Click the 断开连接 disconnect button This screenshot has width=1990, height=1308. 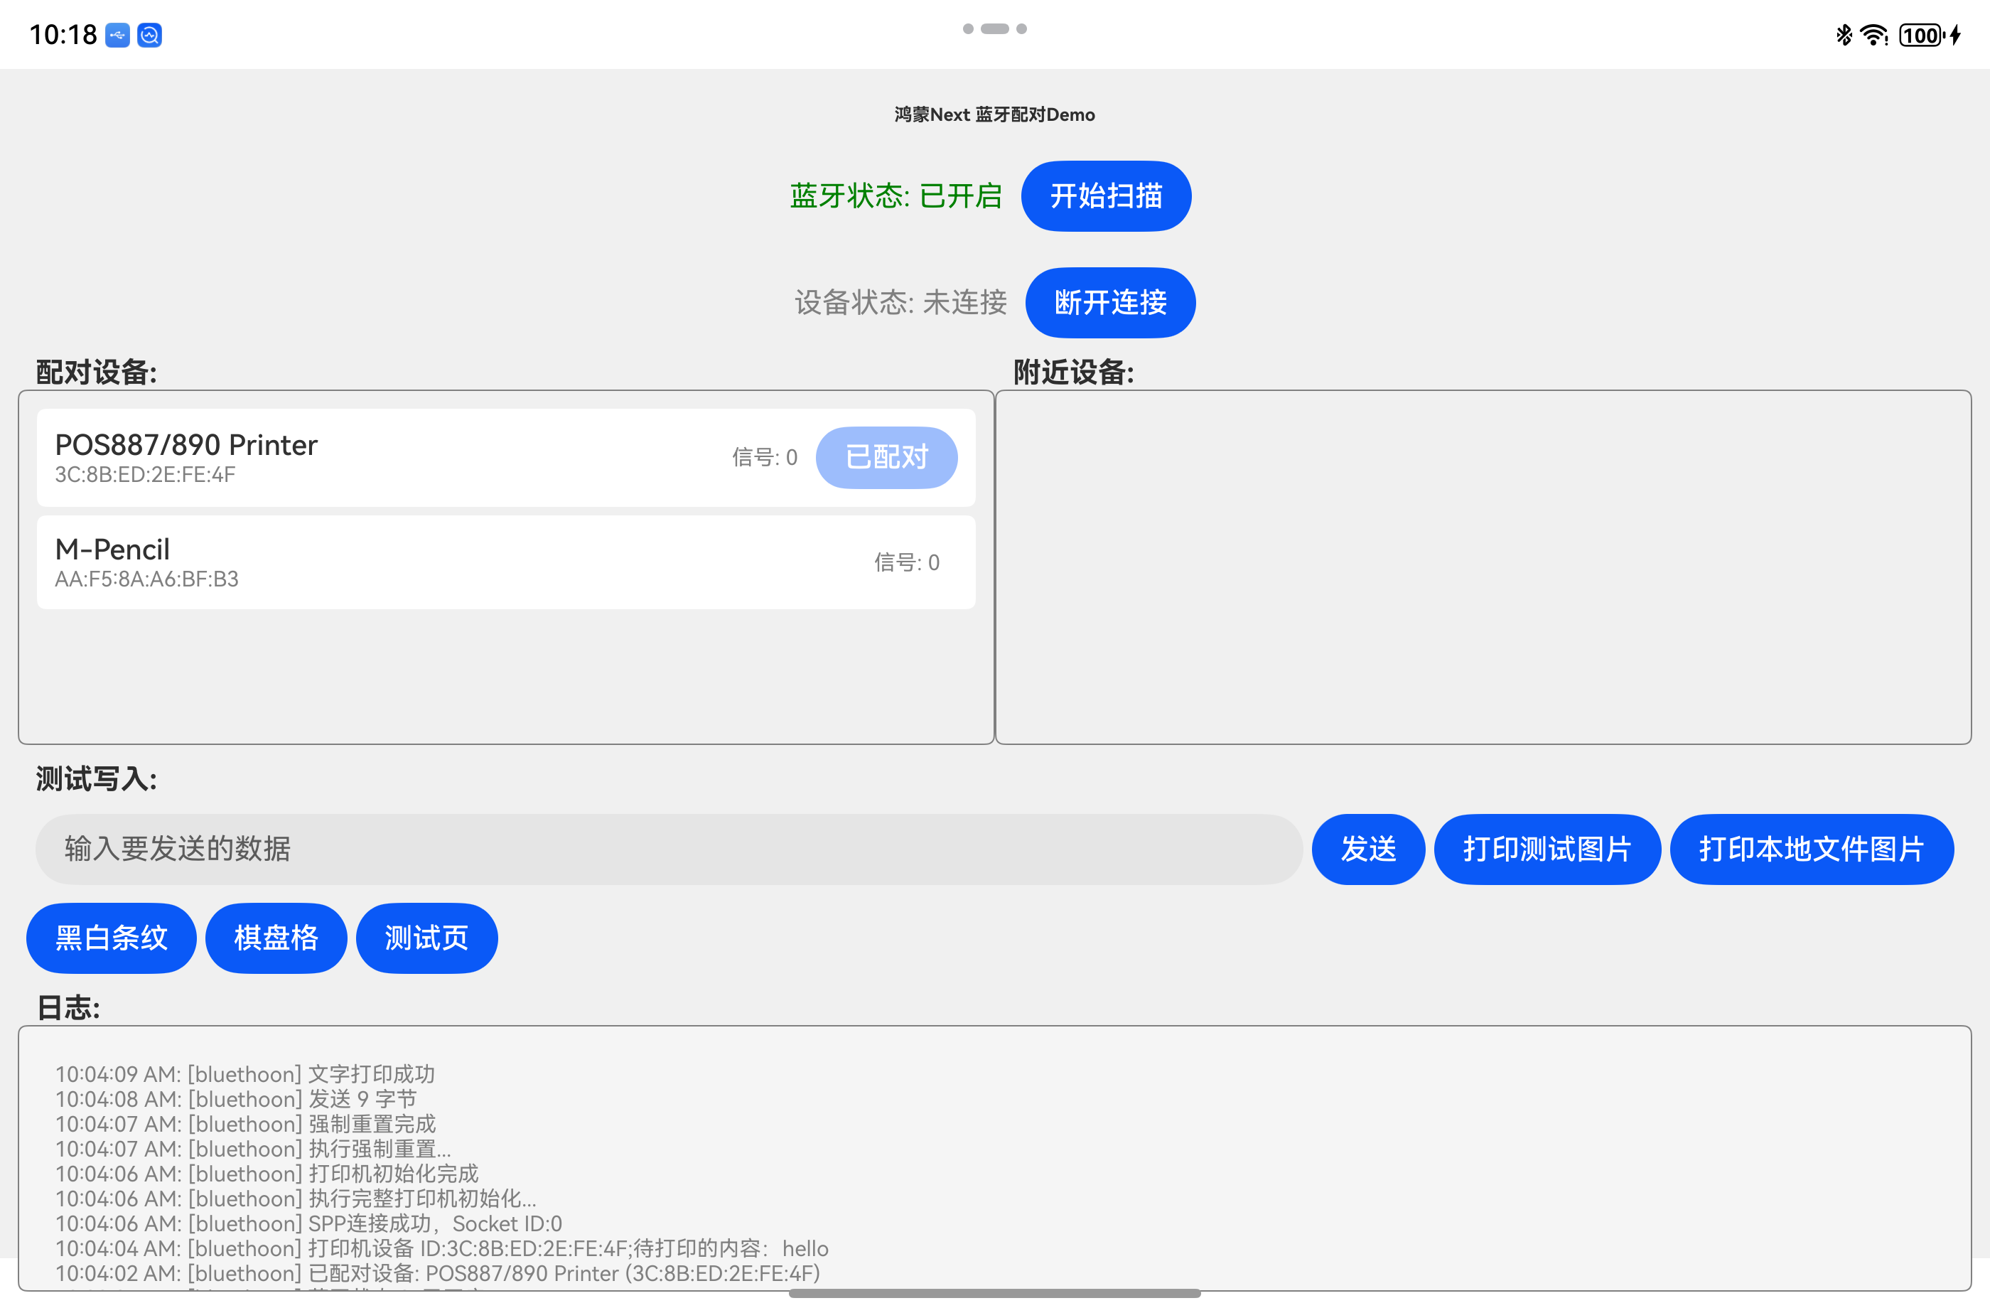point(1109,303)
